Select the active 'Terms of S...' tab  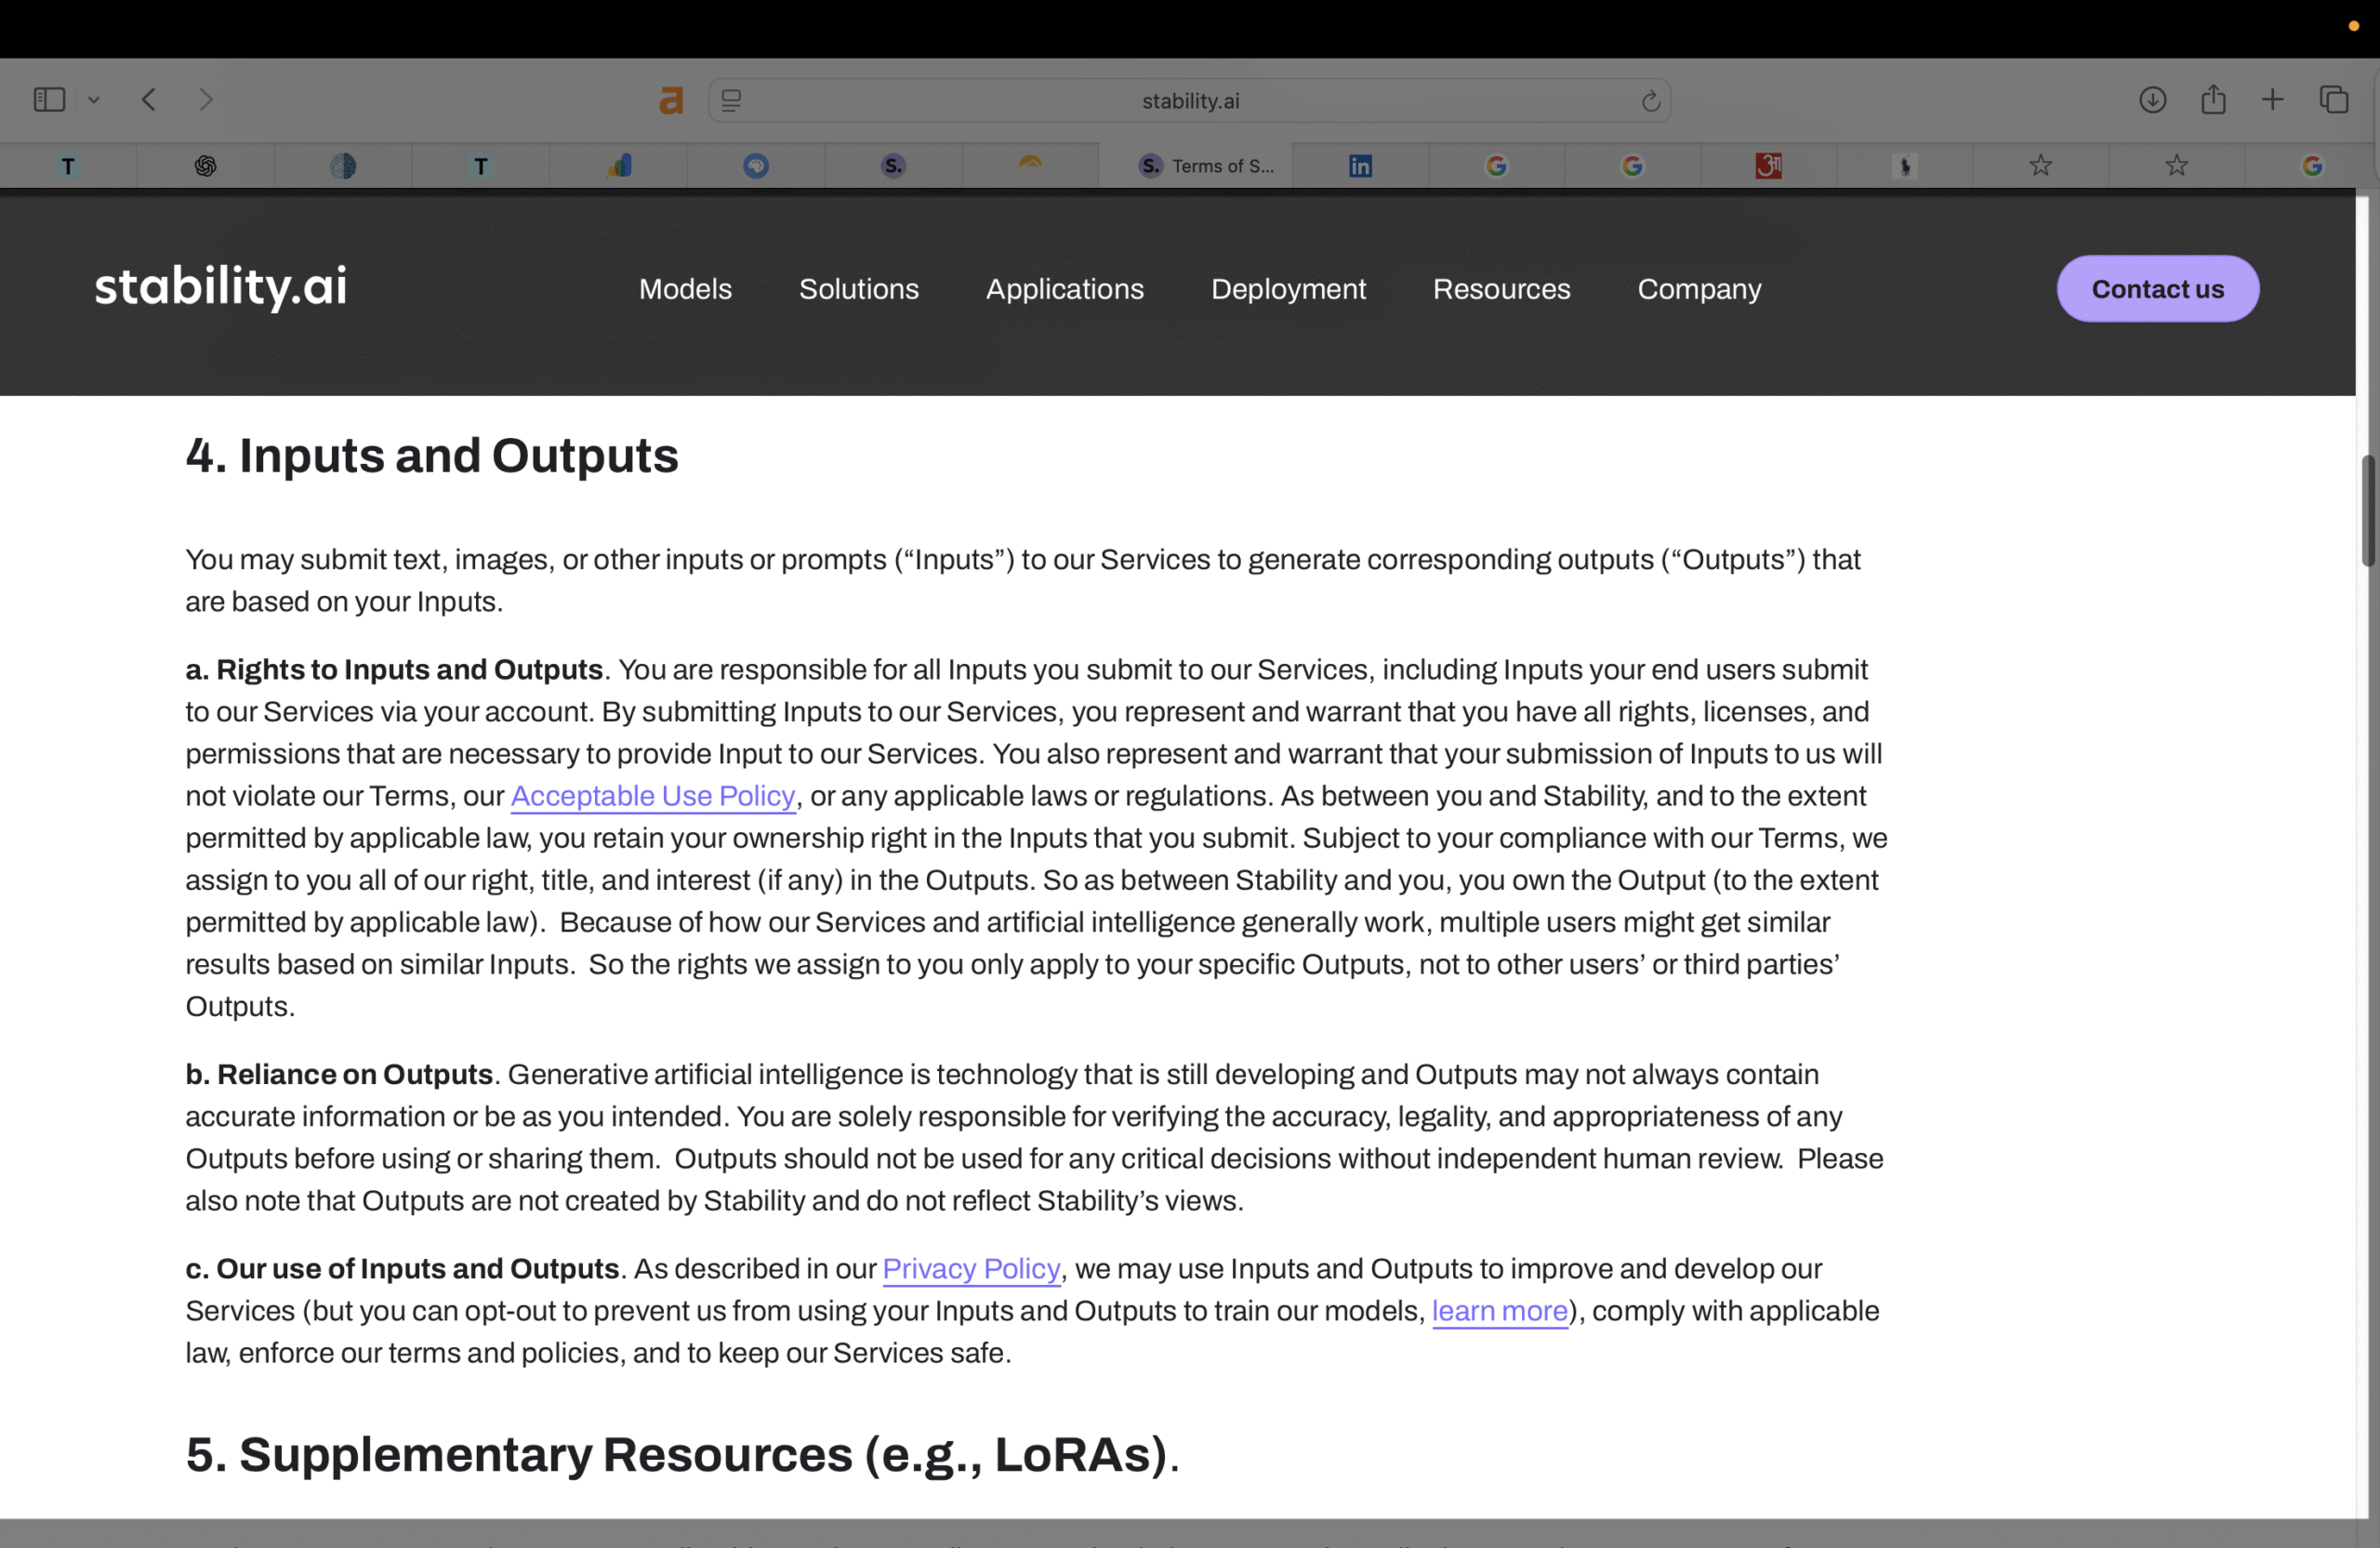[1196, 166]
